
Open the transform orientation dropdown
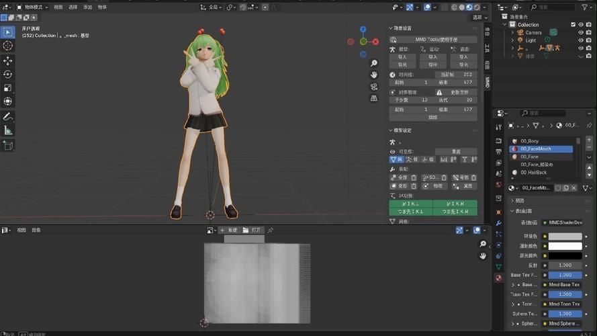pos(211,7)
